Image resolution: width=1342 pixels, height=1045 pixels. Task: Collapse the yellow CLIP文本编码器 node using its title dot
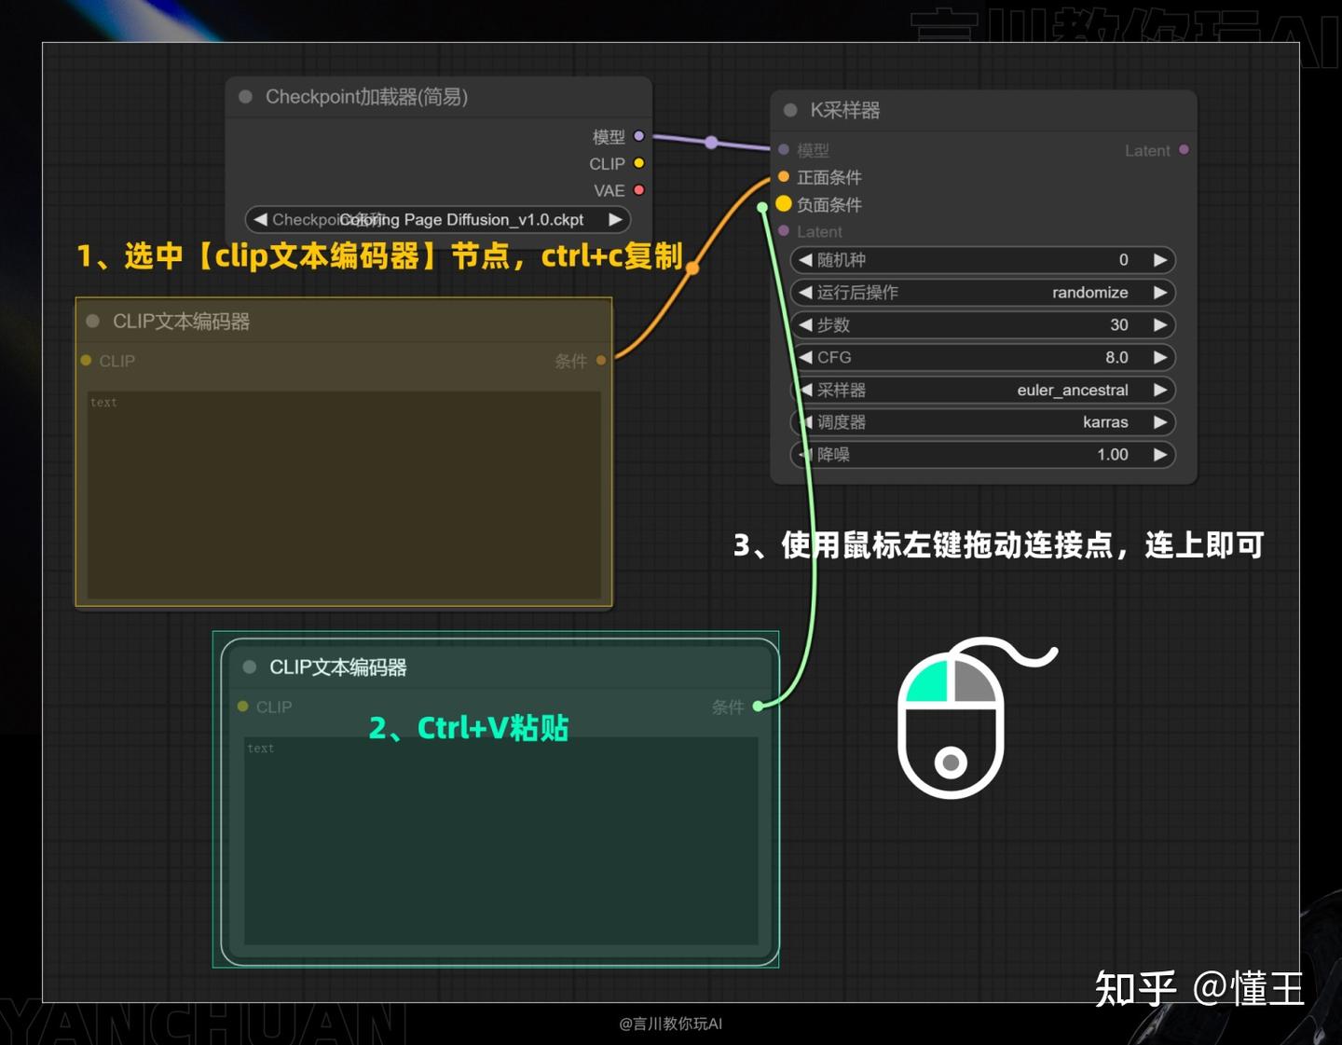(x=92, y=321)
